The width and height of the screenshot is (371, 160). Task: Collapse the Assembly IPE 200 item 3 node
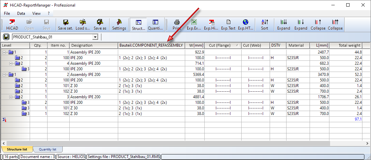pos(11,97)
